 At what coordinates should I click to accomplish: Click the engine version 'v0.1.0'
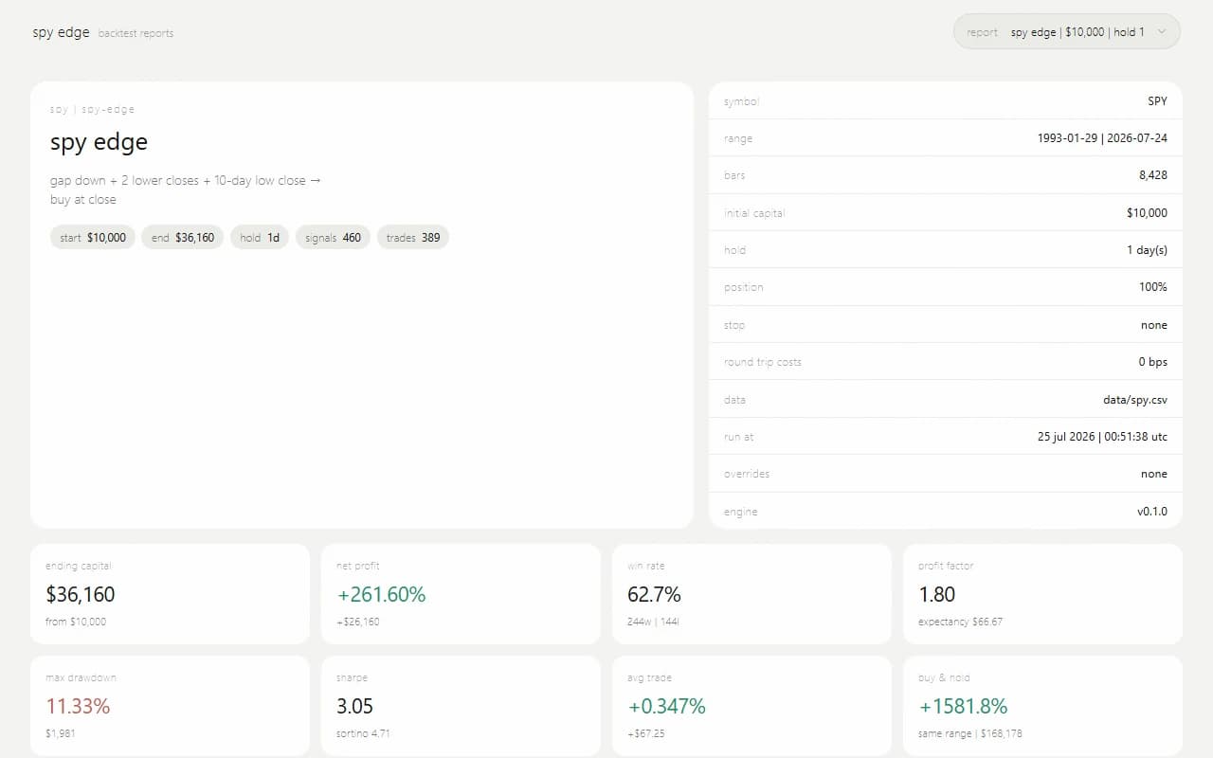[1152, 512]
